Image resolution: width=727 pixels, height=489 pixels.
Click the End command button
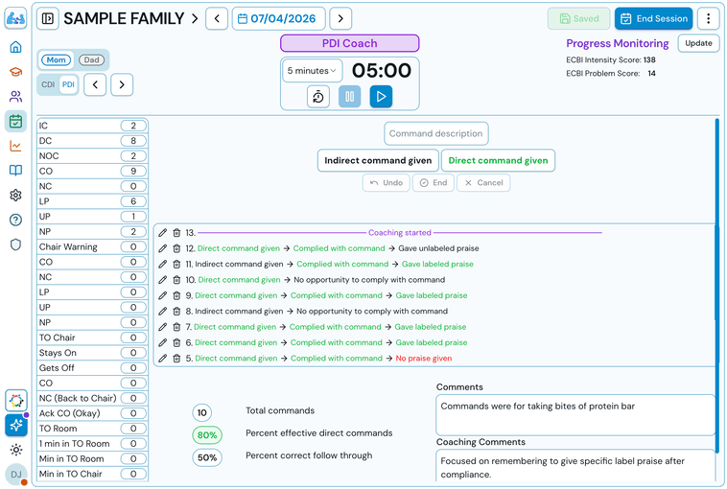pos(434,182)
